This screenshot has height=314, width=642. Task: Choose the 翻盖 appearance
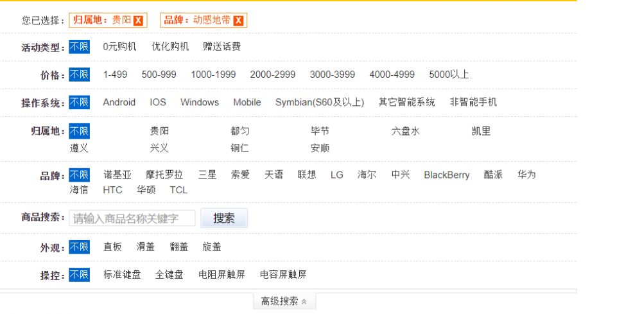(179, 247)
